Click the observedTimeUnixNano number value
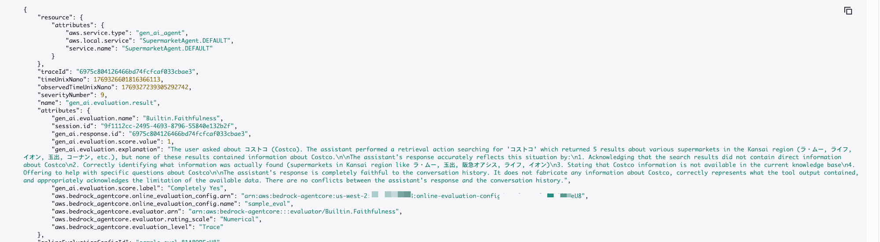The width and height of the screenshot is (880, 242). point(155,87)
